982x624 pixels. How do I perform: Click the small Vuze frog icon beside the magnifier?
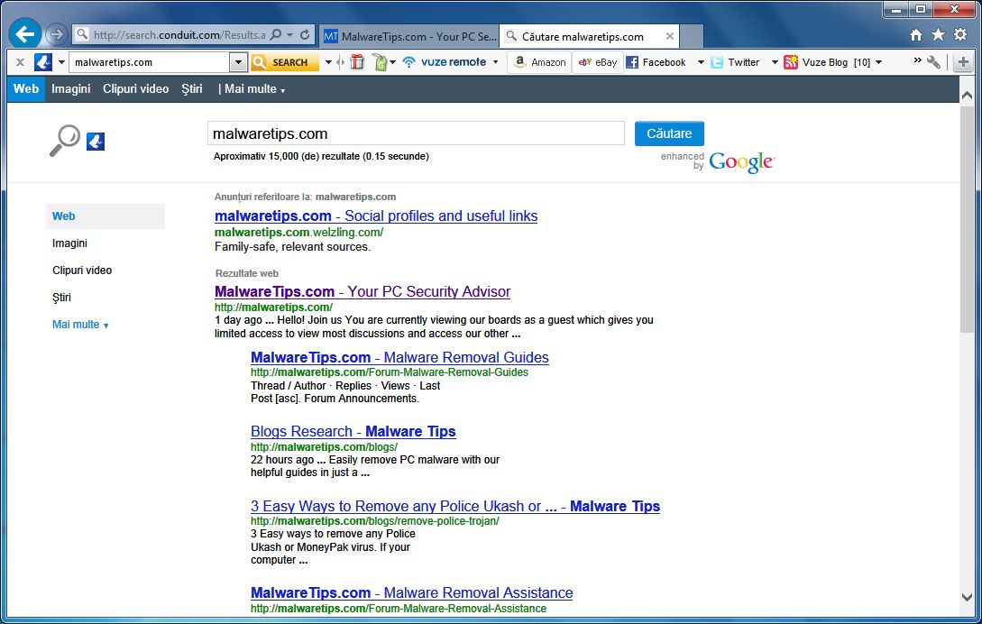(x=96, y=142)
